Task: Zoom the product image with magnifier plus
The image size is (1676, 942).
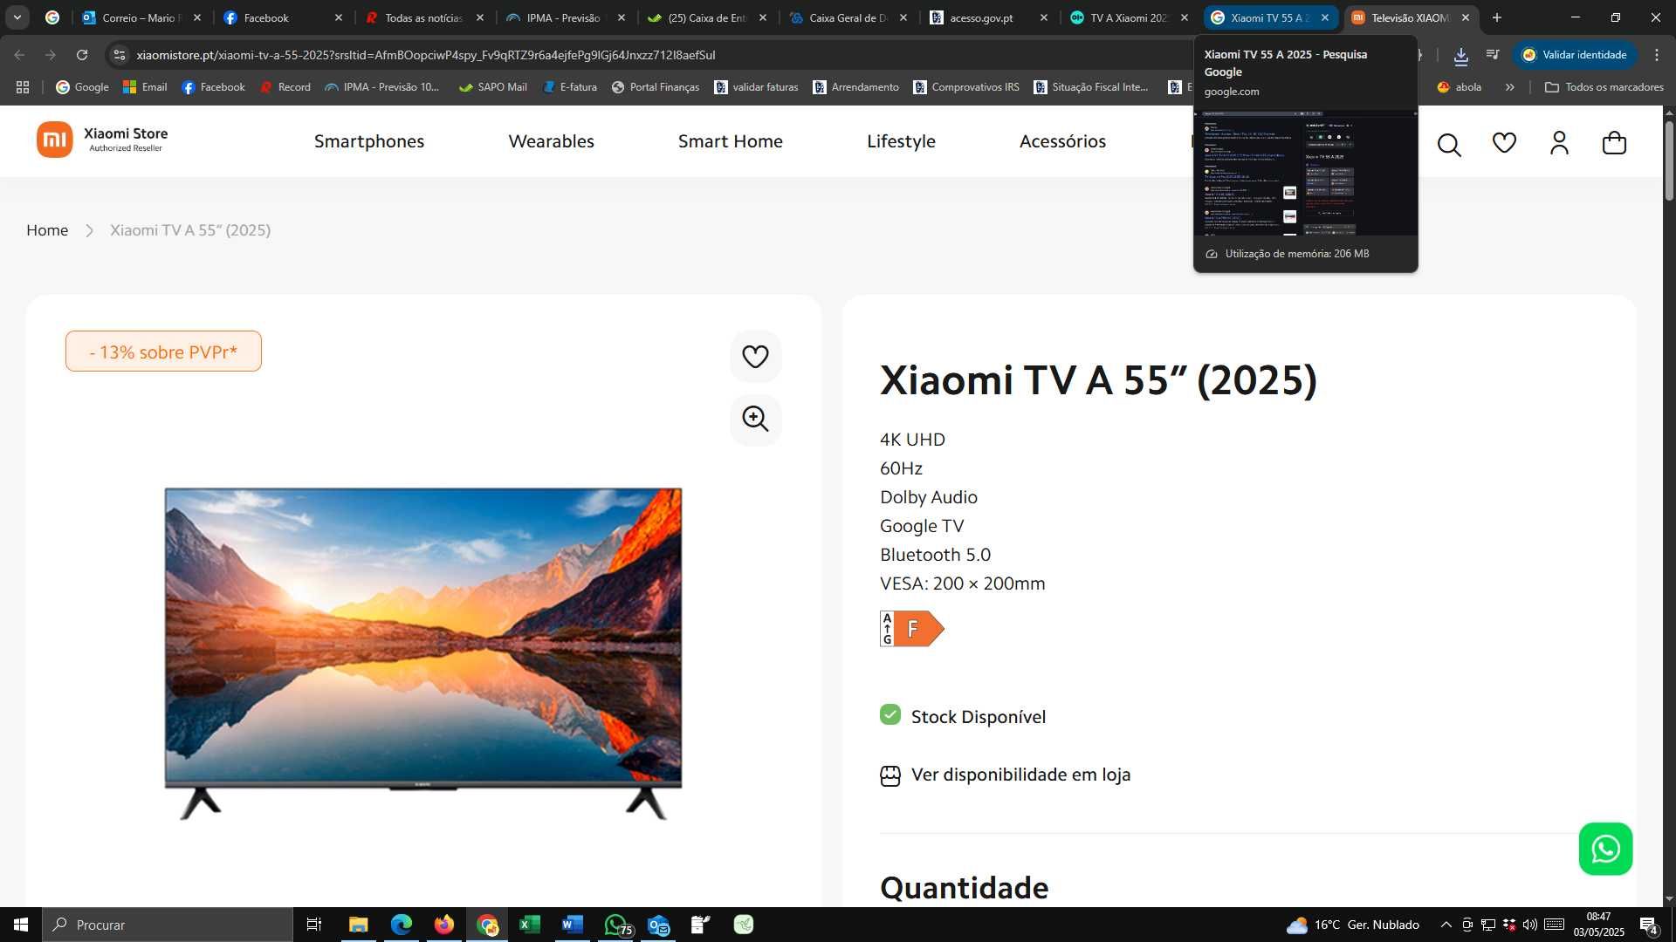Action: 755,420
